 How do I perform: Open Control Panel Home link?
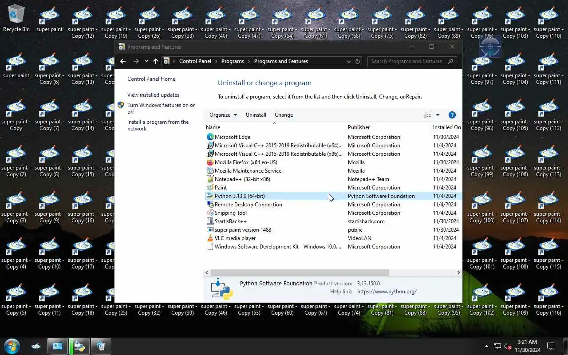[x=151, y=79]
